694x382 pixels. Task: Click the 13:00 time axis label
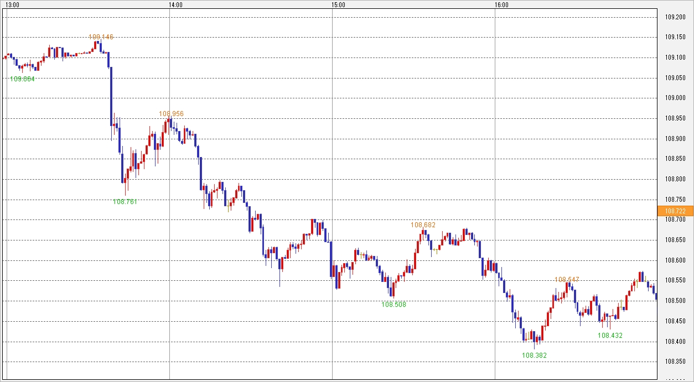click(13, 5)
